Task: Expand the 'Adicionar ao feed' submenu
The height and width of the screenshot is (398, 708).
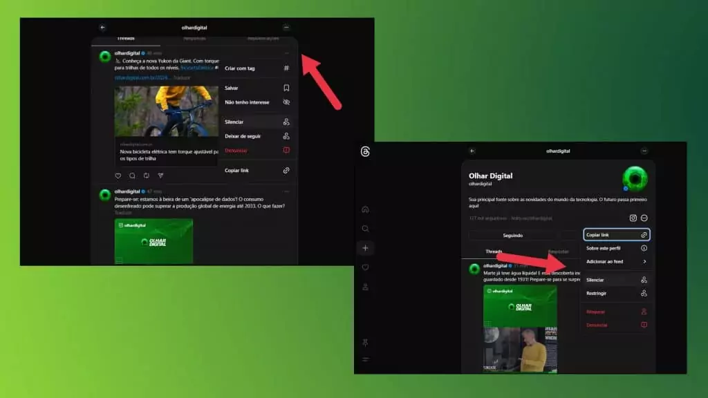Action: [616, 262]
